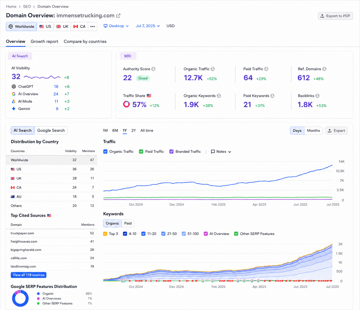Viewport: 360px width, 310px height.
Task: Click the US flag icon in region bar
Action: point(42,27)
